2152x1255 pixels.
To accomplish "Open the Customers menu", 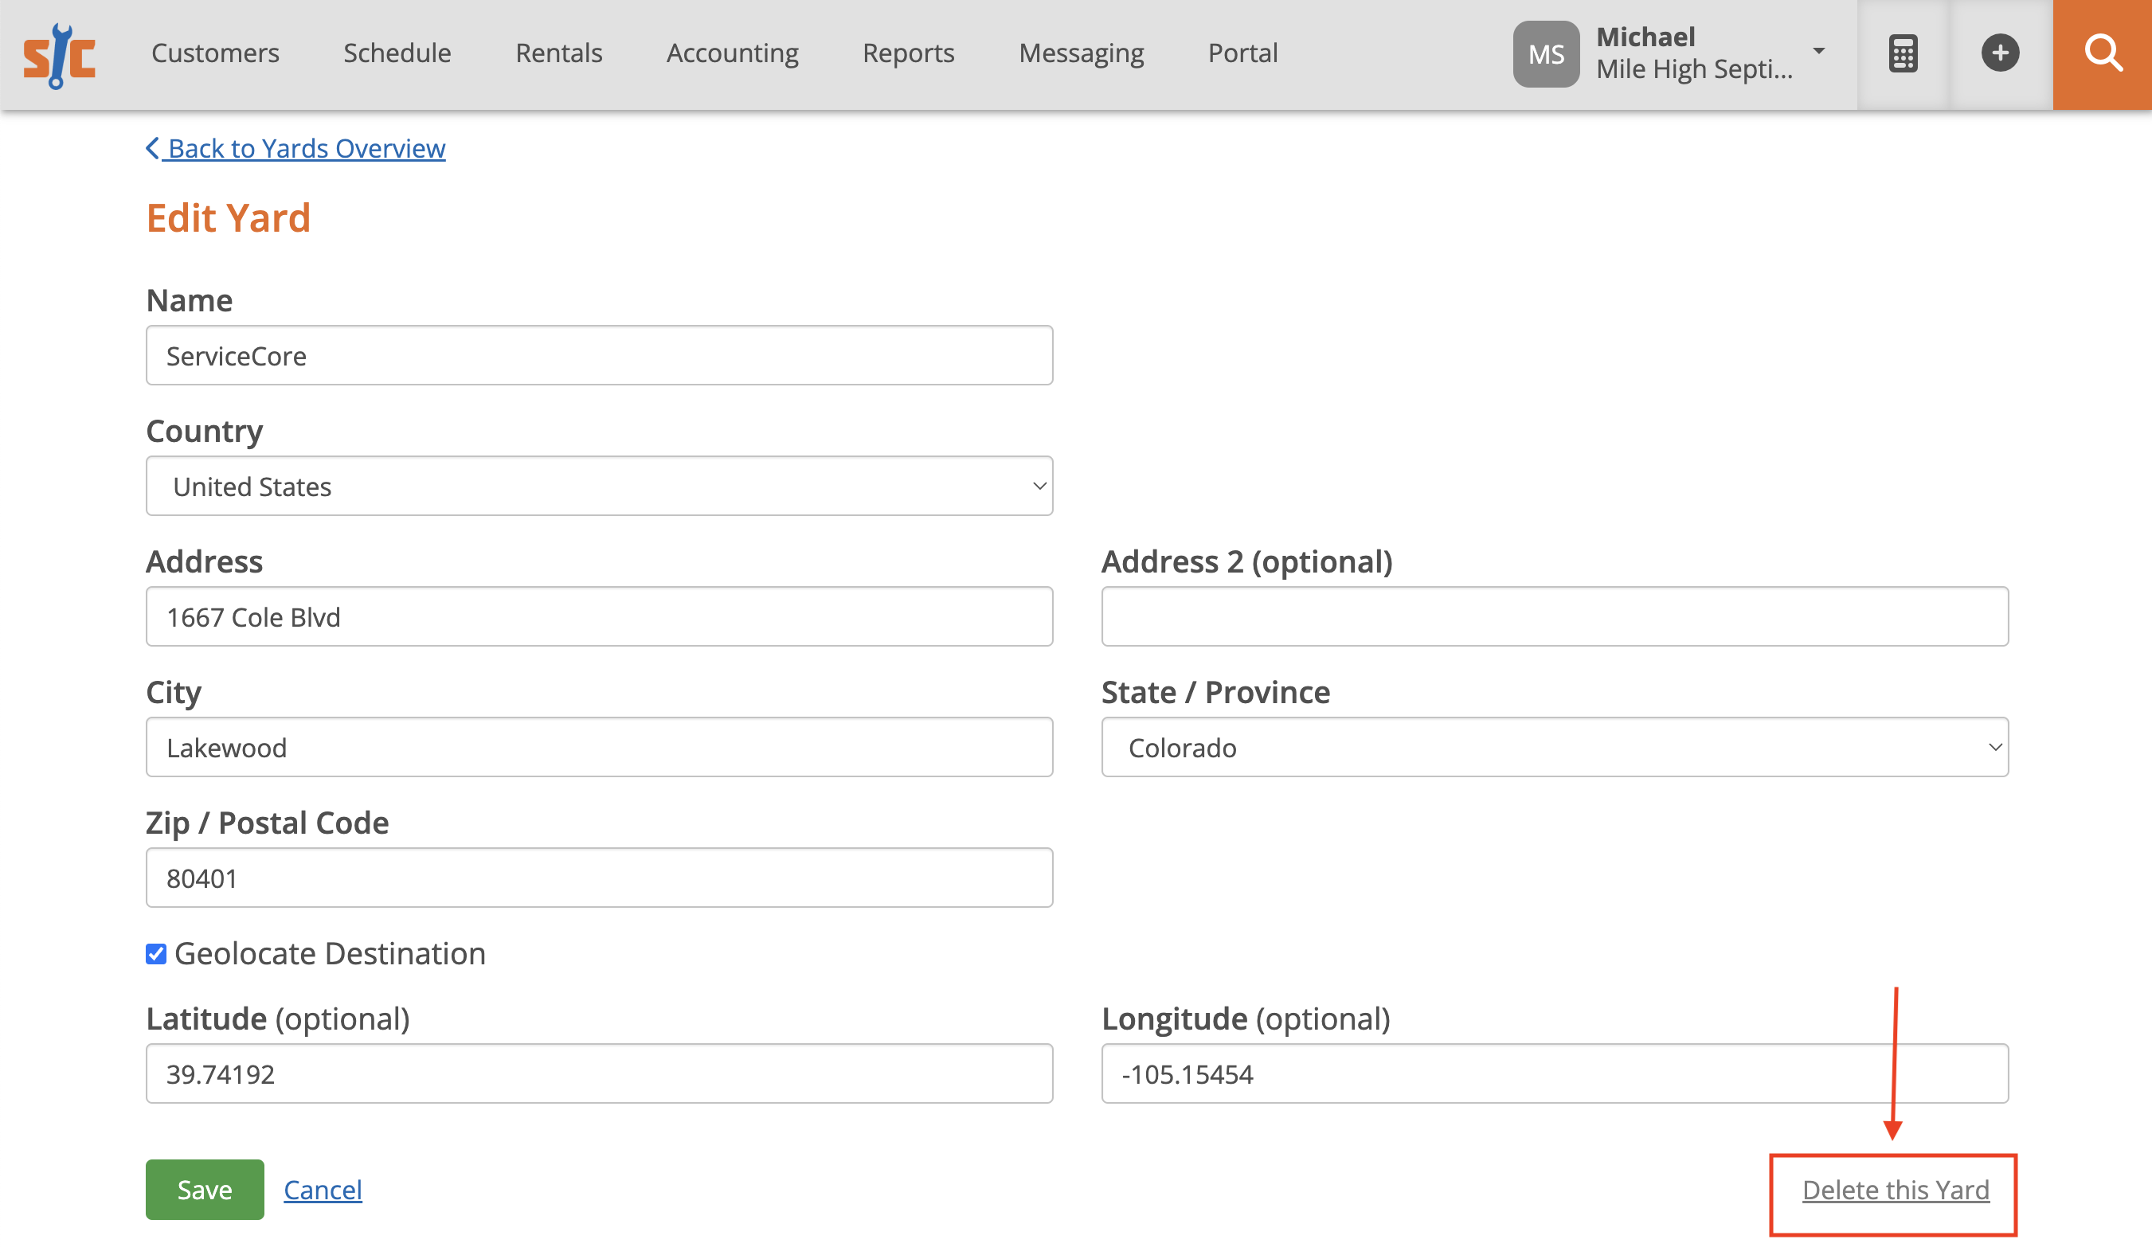I will pos(215,53).
